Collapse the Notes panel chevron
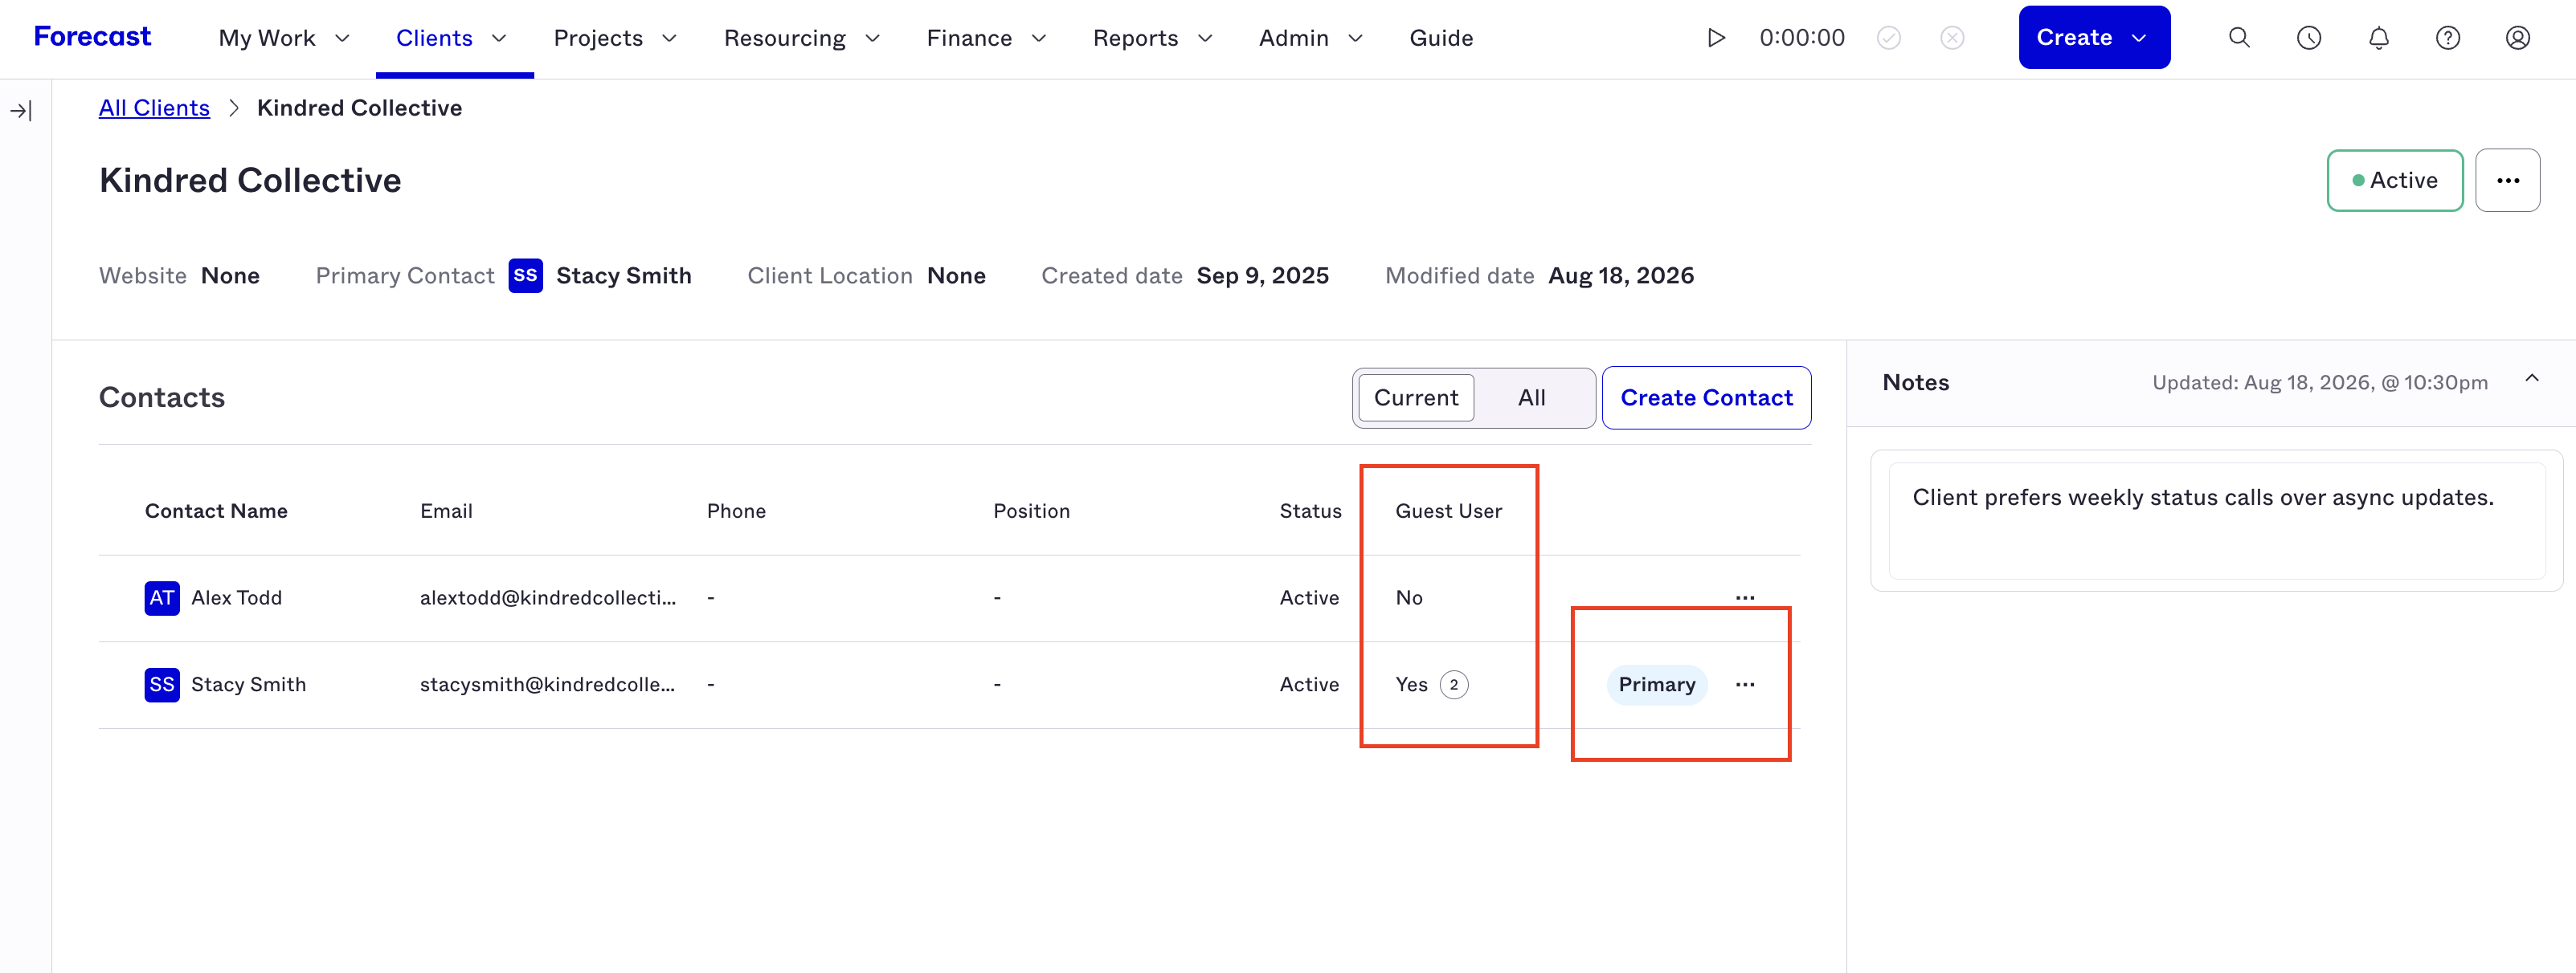2576x973 pixels. [x=2532, y=379]
